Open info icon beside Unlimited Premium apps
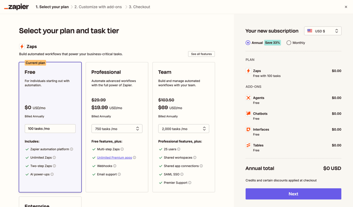The height and width of the screenshot is (207, 353). click(x=135, y=158)
